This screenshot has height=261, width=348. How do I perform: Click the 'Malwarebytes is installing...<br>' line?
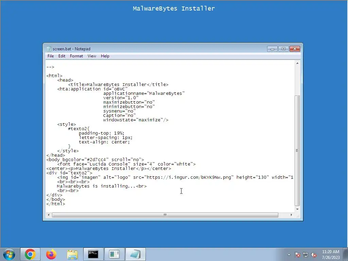pos(102,186)
